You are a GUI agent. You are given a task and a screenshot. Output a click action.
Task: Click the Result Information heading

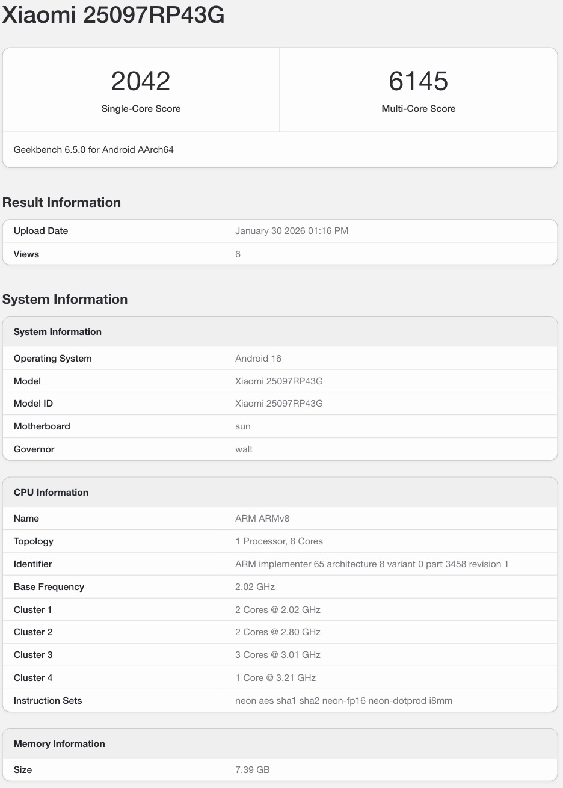[x=61, y=202]
